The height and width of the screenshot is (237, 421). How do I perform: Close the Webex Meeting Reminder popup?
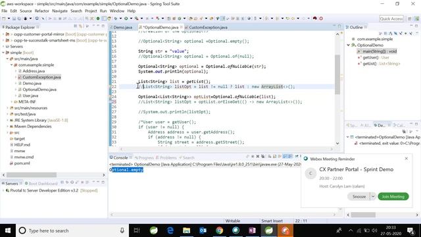pyautogui.click(x=407, y=159)
